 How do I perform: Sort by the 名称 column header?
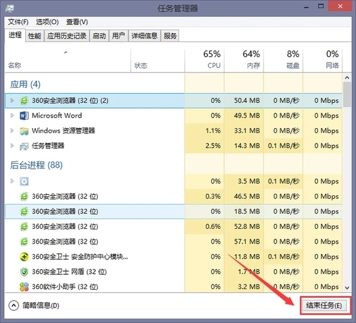(x=68, y=61)
